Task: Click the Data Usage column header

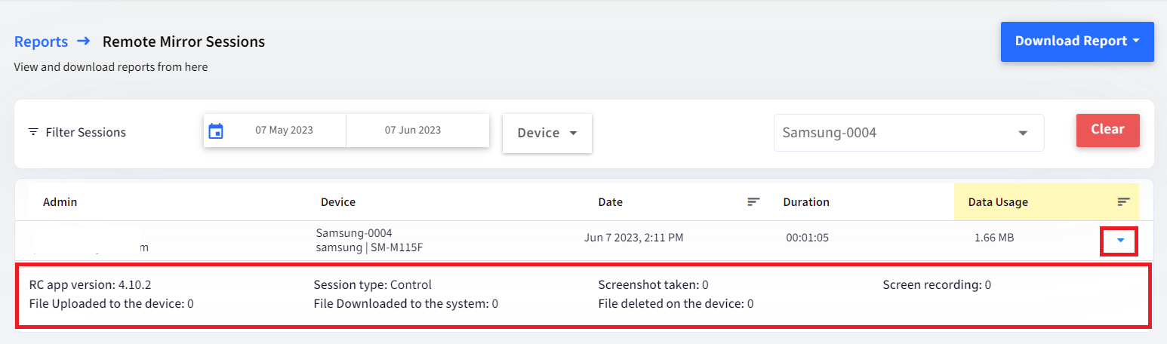Action: pyautogui.click(x=998, y=202)
